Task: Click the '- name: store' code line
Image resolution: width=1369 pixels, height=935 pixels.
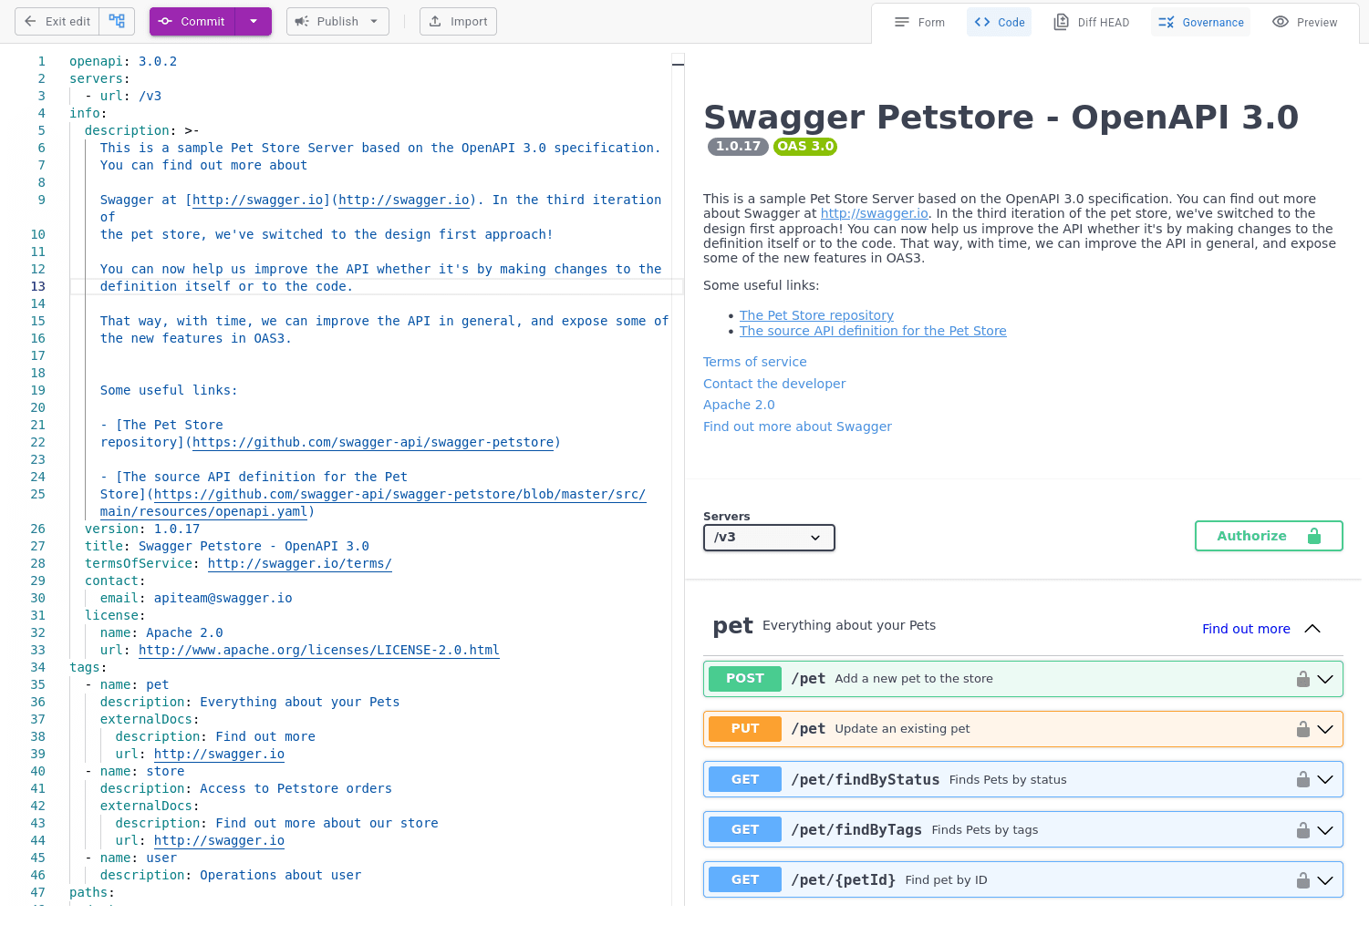Action: [135, 771]
